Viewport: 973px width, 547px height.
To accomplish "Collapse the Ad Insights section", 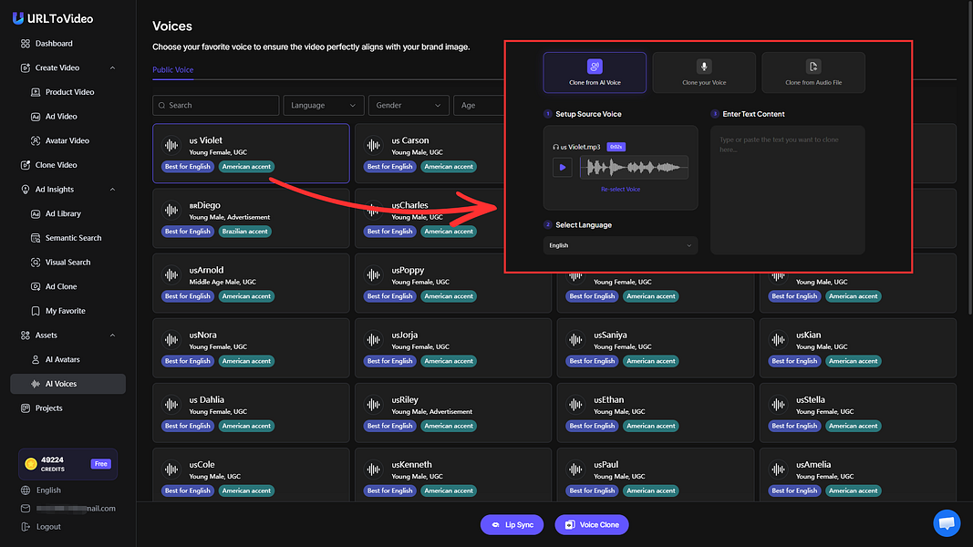I will point(112,189).
